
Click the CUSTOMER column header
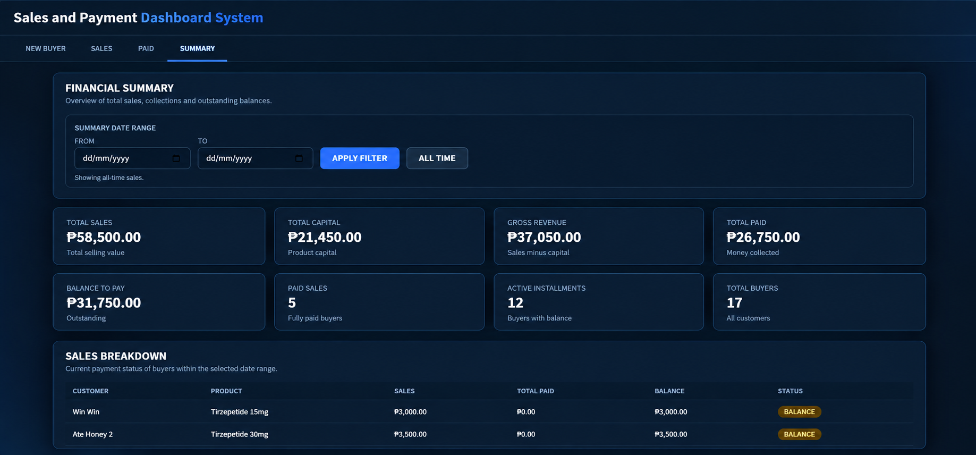(x=90, y=391)
